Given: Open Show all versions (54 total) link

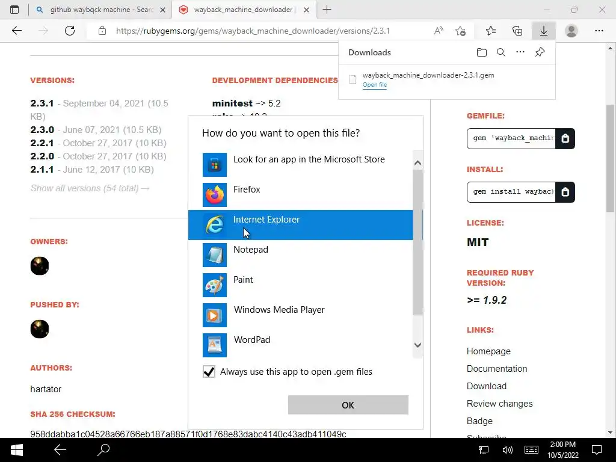Looking at the screenshot, I should 90,188.
